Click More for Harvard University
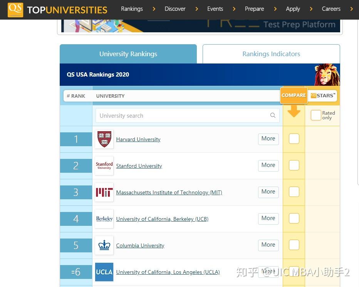The height and width of the screenshot is (287, 359). click(x=268, y=139)
